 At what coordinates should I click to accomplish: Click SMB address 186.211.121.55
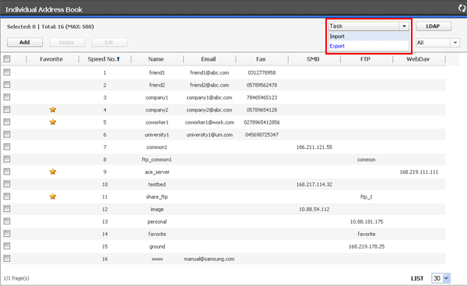click(314, 147)
